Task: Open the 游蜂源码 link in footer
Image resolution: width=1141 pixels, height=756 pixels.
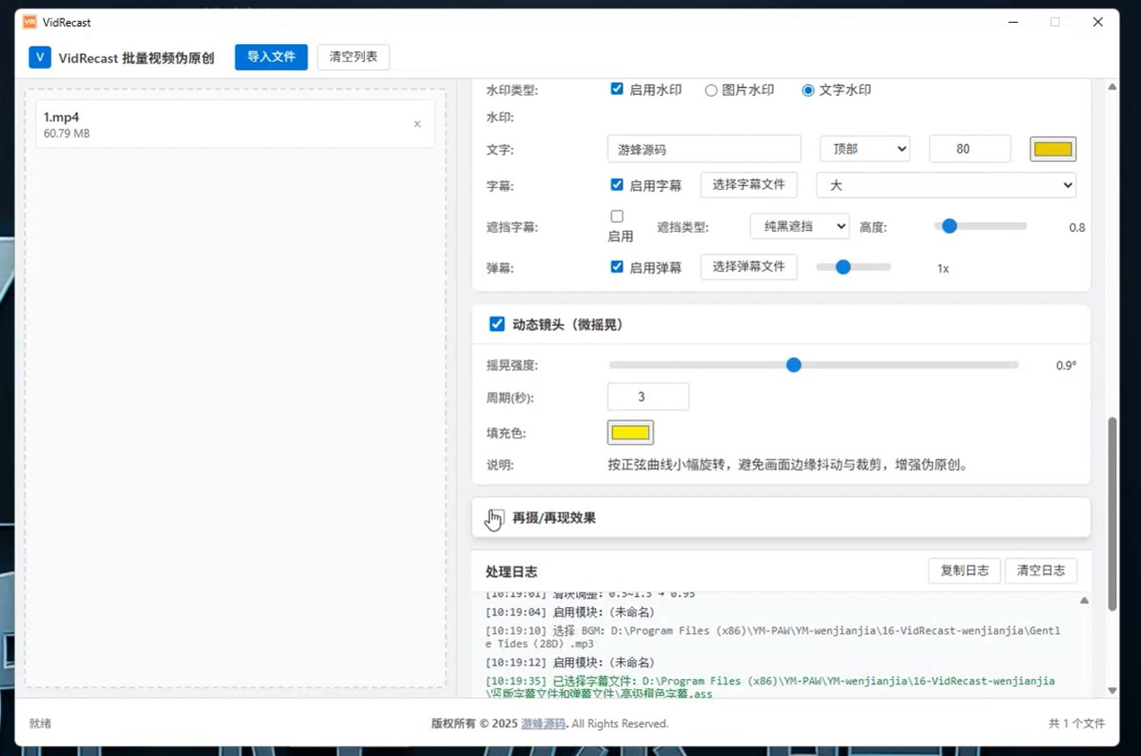Action: (x=543, y=724)
